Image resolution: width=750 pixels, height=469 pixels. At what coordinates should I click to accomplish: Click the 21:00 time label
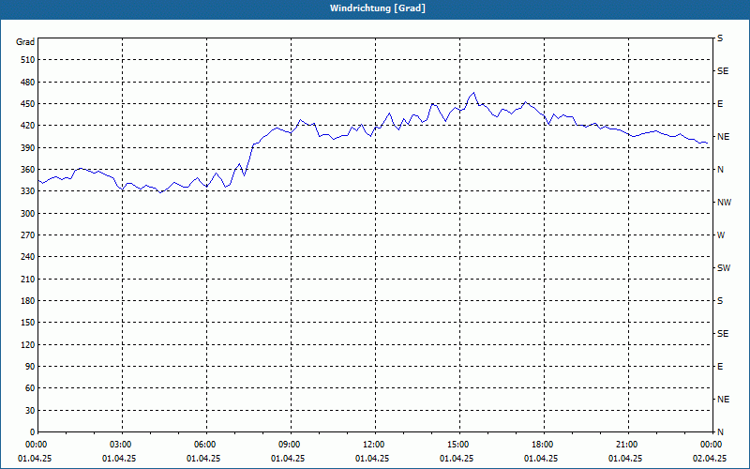click(x=627, y=445)
